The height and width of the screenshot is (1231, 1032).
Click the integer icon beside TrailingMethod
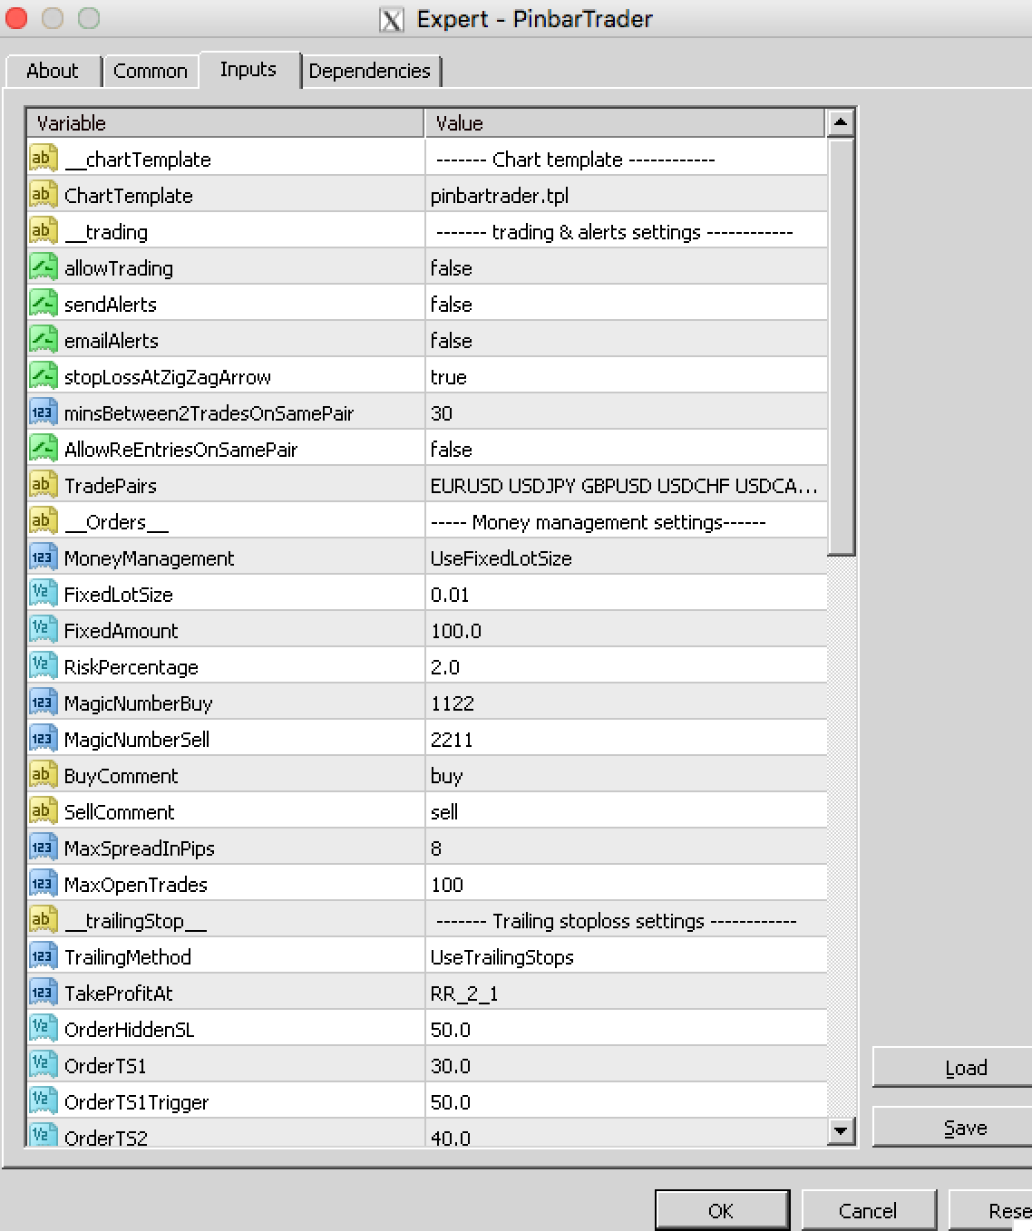click(x=44, y=956)
